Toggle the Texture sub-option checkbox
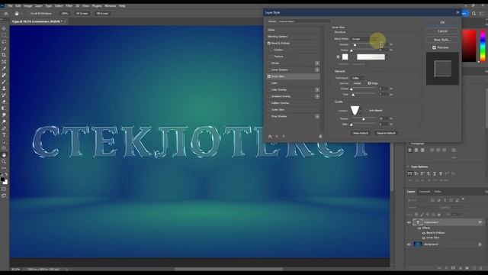Screen dimensions: 488x275 (x=271, y=57)
